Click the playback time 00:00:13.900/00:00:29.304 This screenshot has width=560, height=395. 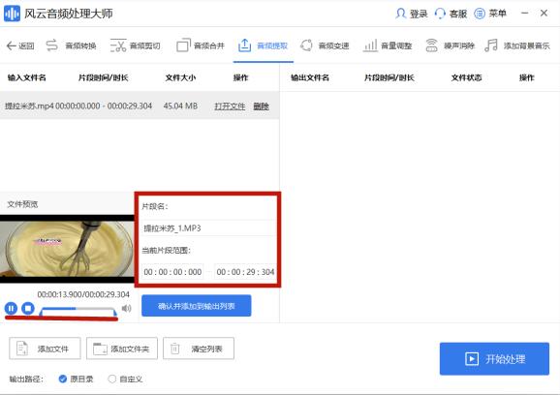(83, 294)
